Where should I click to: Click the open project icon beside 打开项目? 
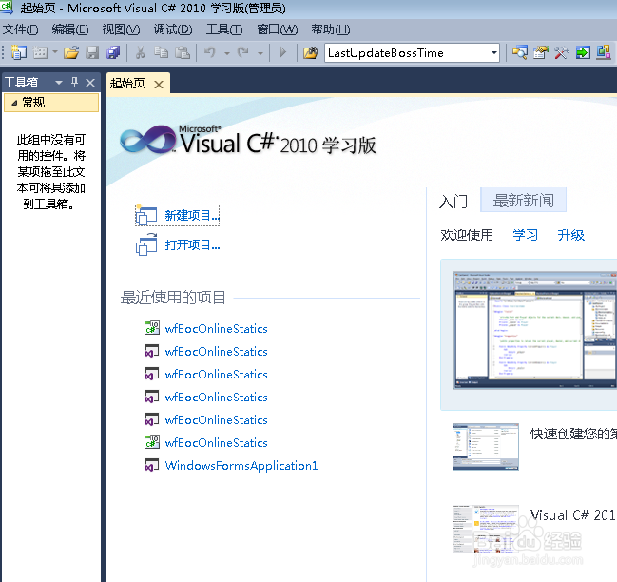point(146,244)
